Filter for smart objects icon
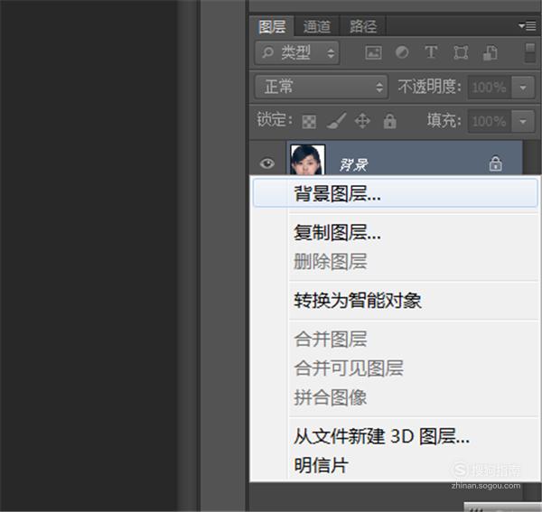Image resolution: width=542 pixels, height=512 pixels. [x=491, y=53]
